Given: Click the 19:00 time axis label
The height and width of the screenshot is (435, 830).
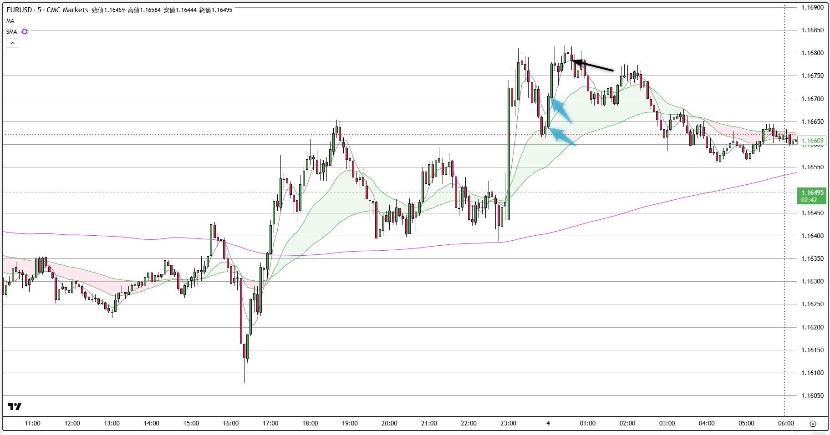Looking at the screenshot, I should click(350, 423).
